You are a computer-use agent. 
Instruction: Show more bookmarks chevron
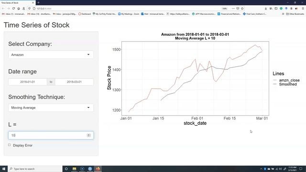pos(283,14)
